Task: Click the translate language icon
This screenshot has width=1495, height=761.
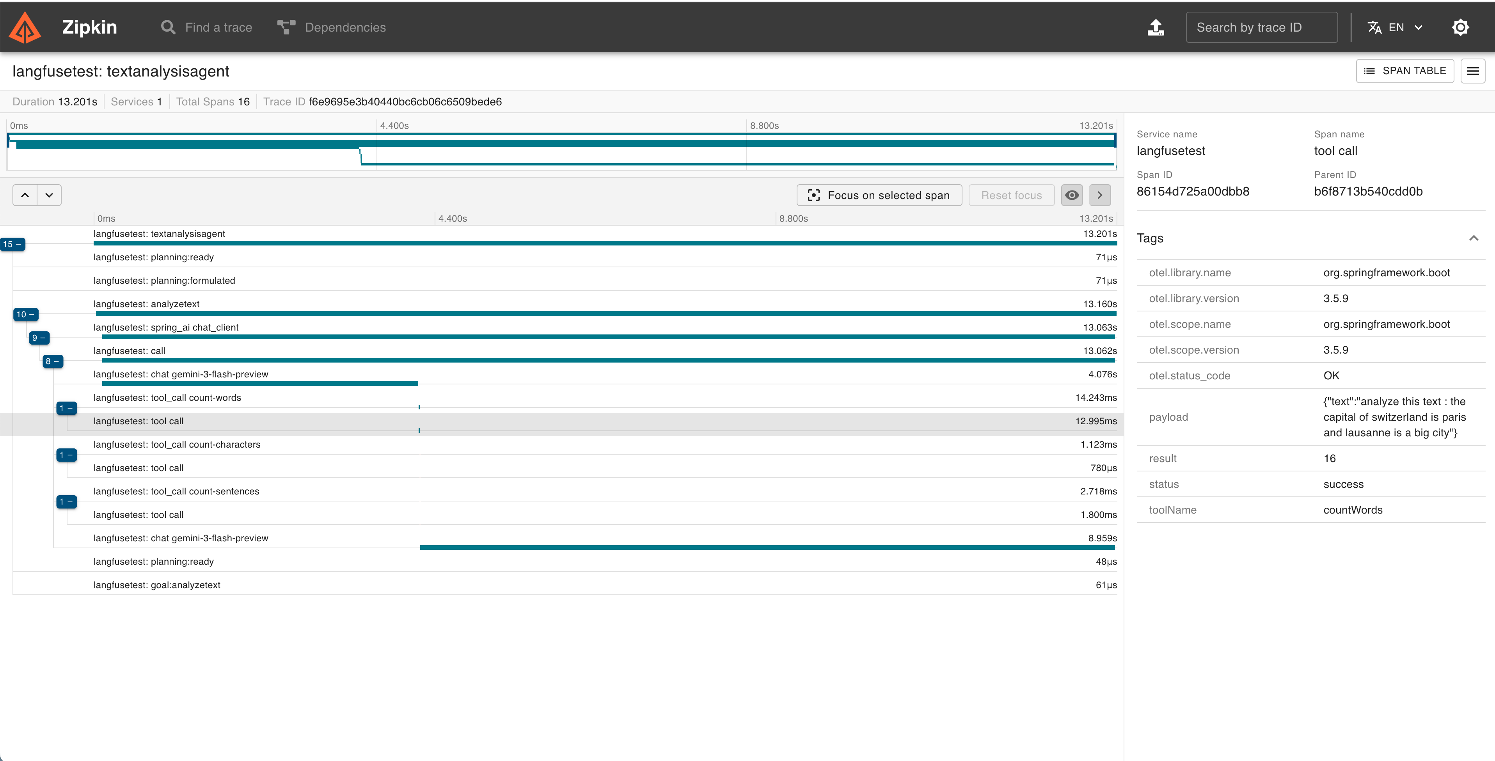Action: click(1374, 27)
